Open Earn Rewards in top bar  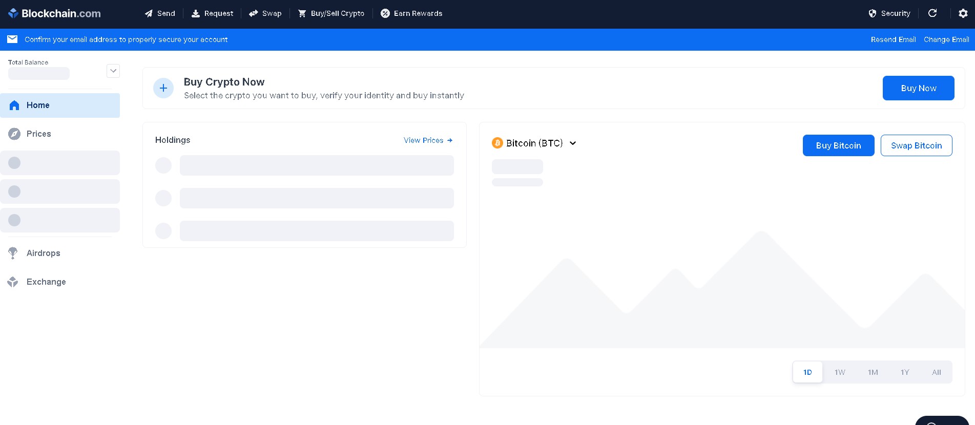tap(411, 13)
